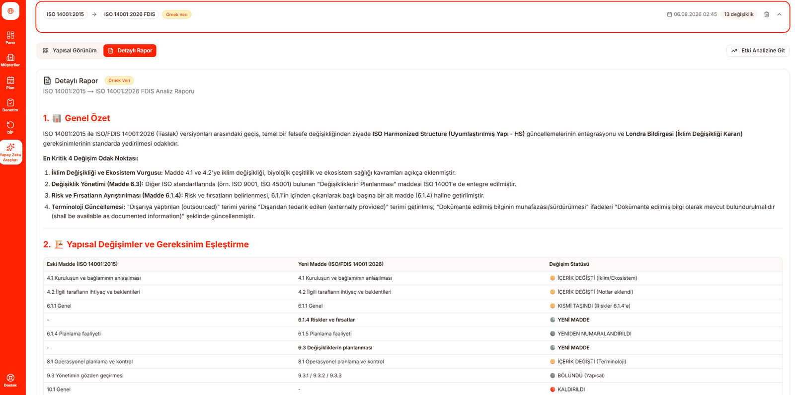Click the 'Eski Madde (ISO 14001:2015)' column header
Image resolution: width=795 pixels, height=395 pixels.
82,264
